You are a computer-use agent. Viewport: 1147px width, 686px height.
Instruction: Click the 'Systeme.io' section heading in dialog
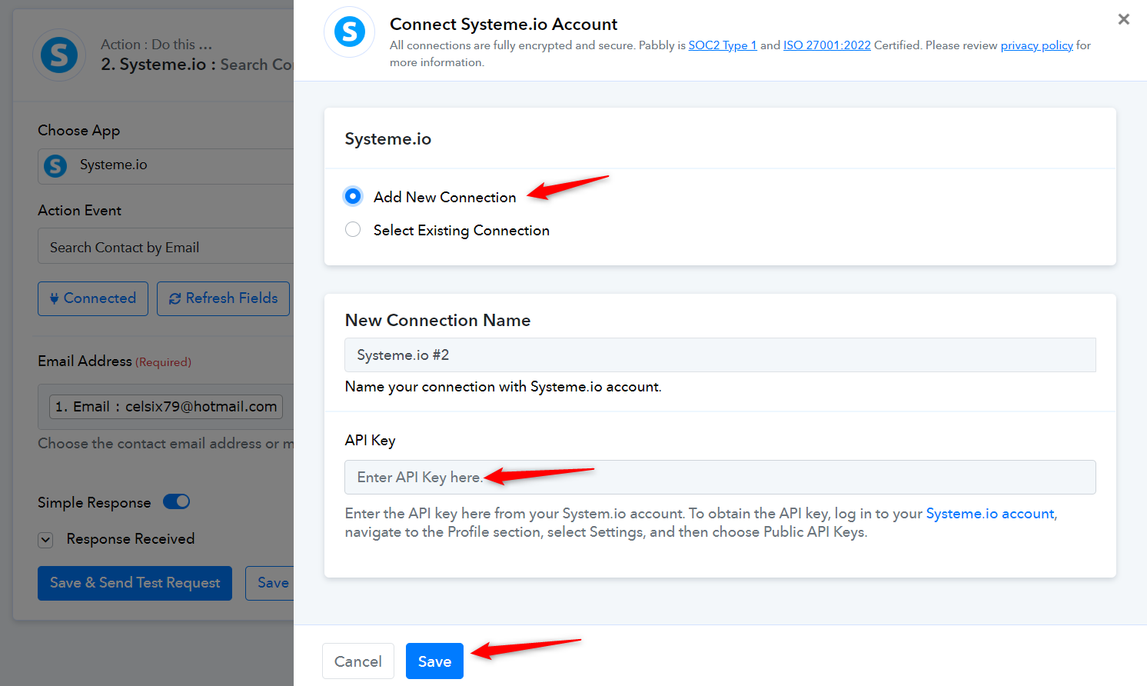point(387,139)
